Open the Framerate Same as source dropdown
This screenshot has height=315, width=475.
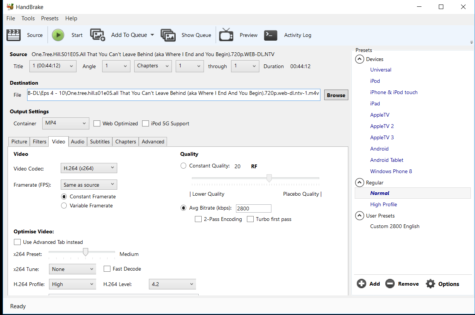tap(89, 184)
